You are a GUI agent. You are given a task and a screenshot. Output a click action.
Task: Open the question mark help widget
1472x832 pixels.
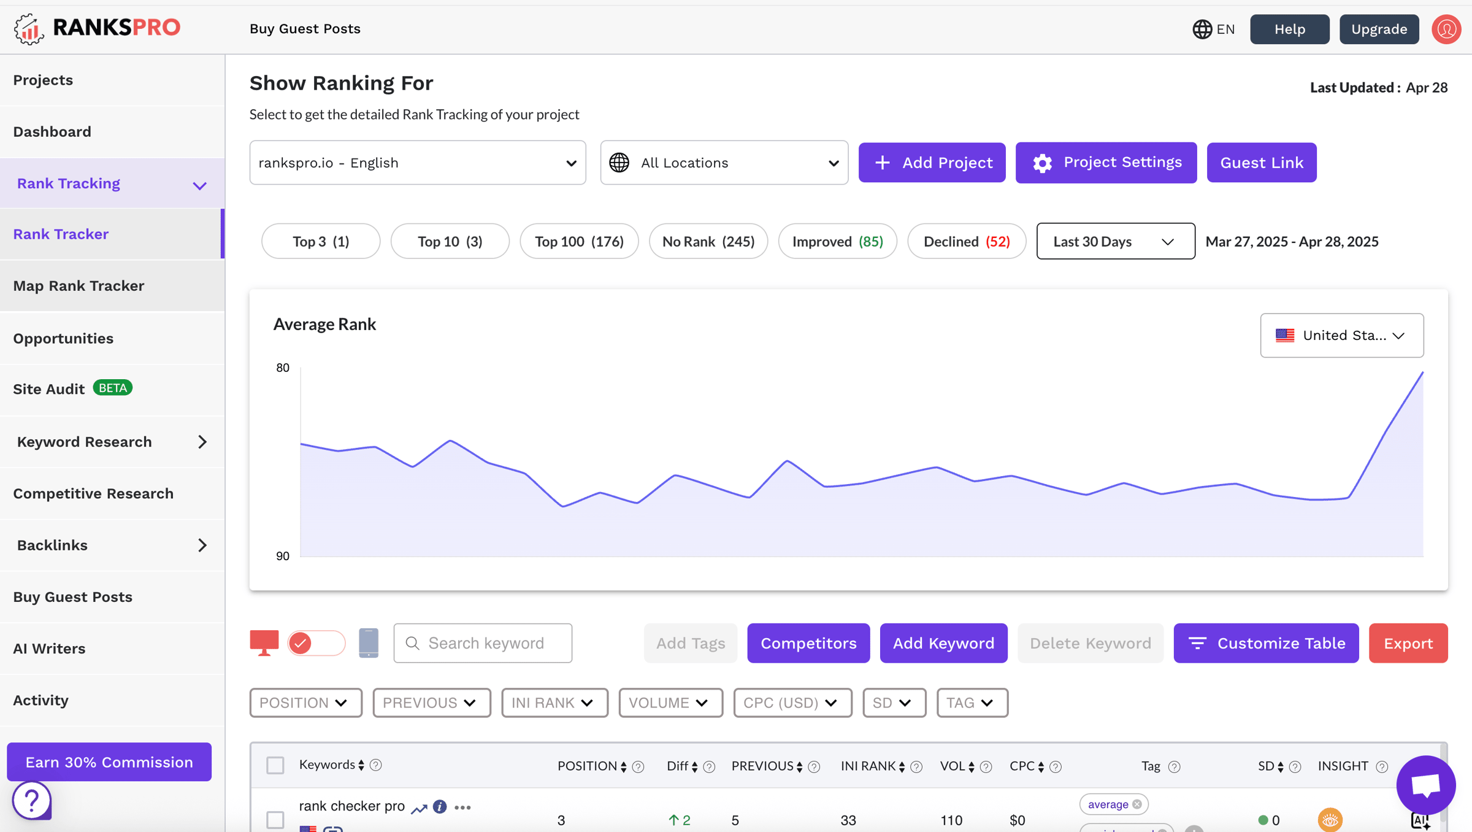[31, 799]
